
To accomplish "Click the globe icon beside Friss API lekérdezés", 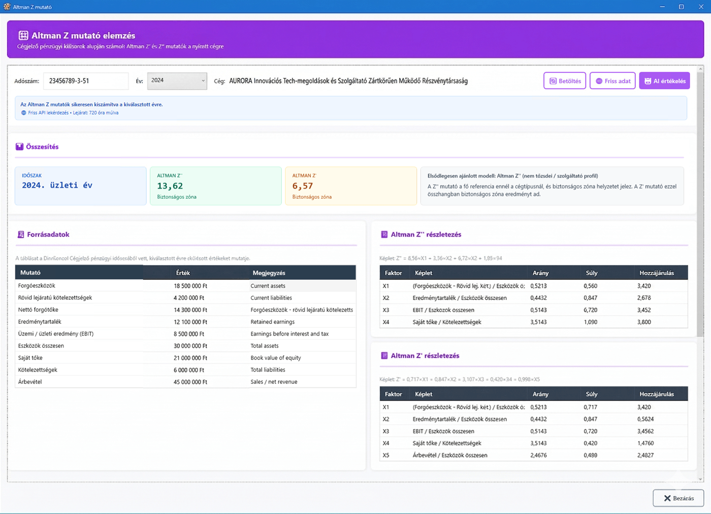I will pos(23,113).
